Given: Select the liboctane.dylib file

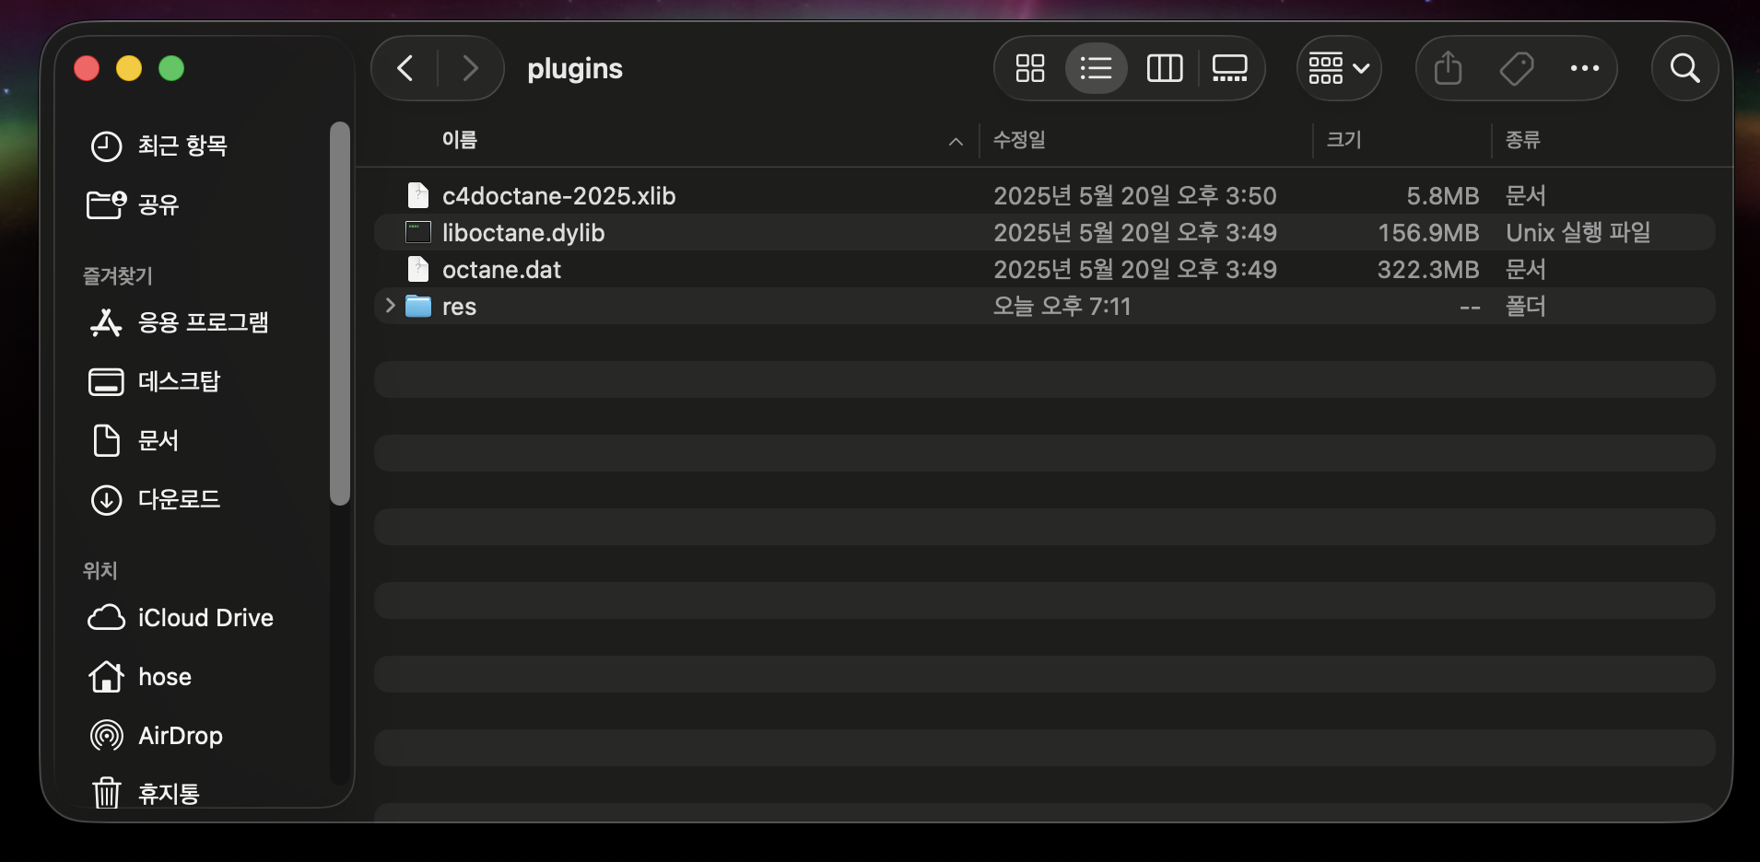Looking at the screenshot, I should click(x=523, y=233).
